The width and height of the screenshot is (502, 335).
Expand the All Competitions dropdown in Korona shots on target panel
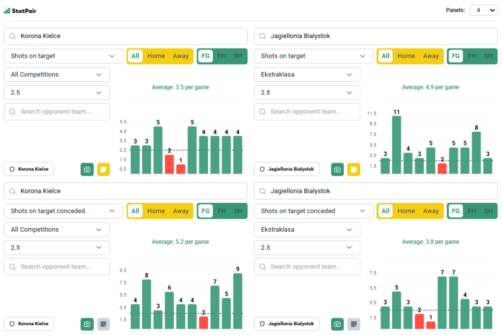coord(57,75)
